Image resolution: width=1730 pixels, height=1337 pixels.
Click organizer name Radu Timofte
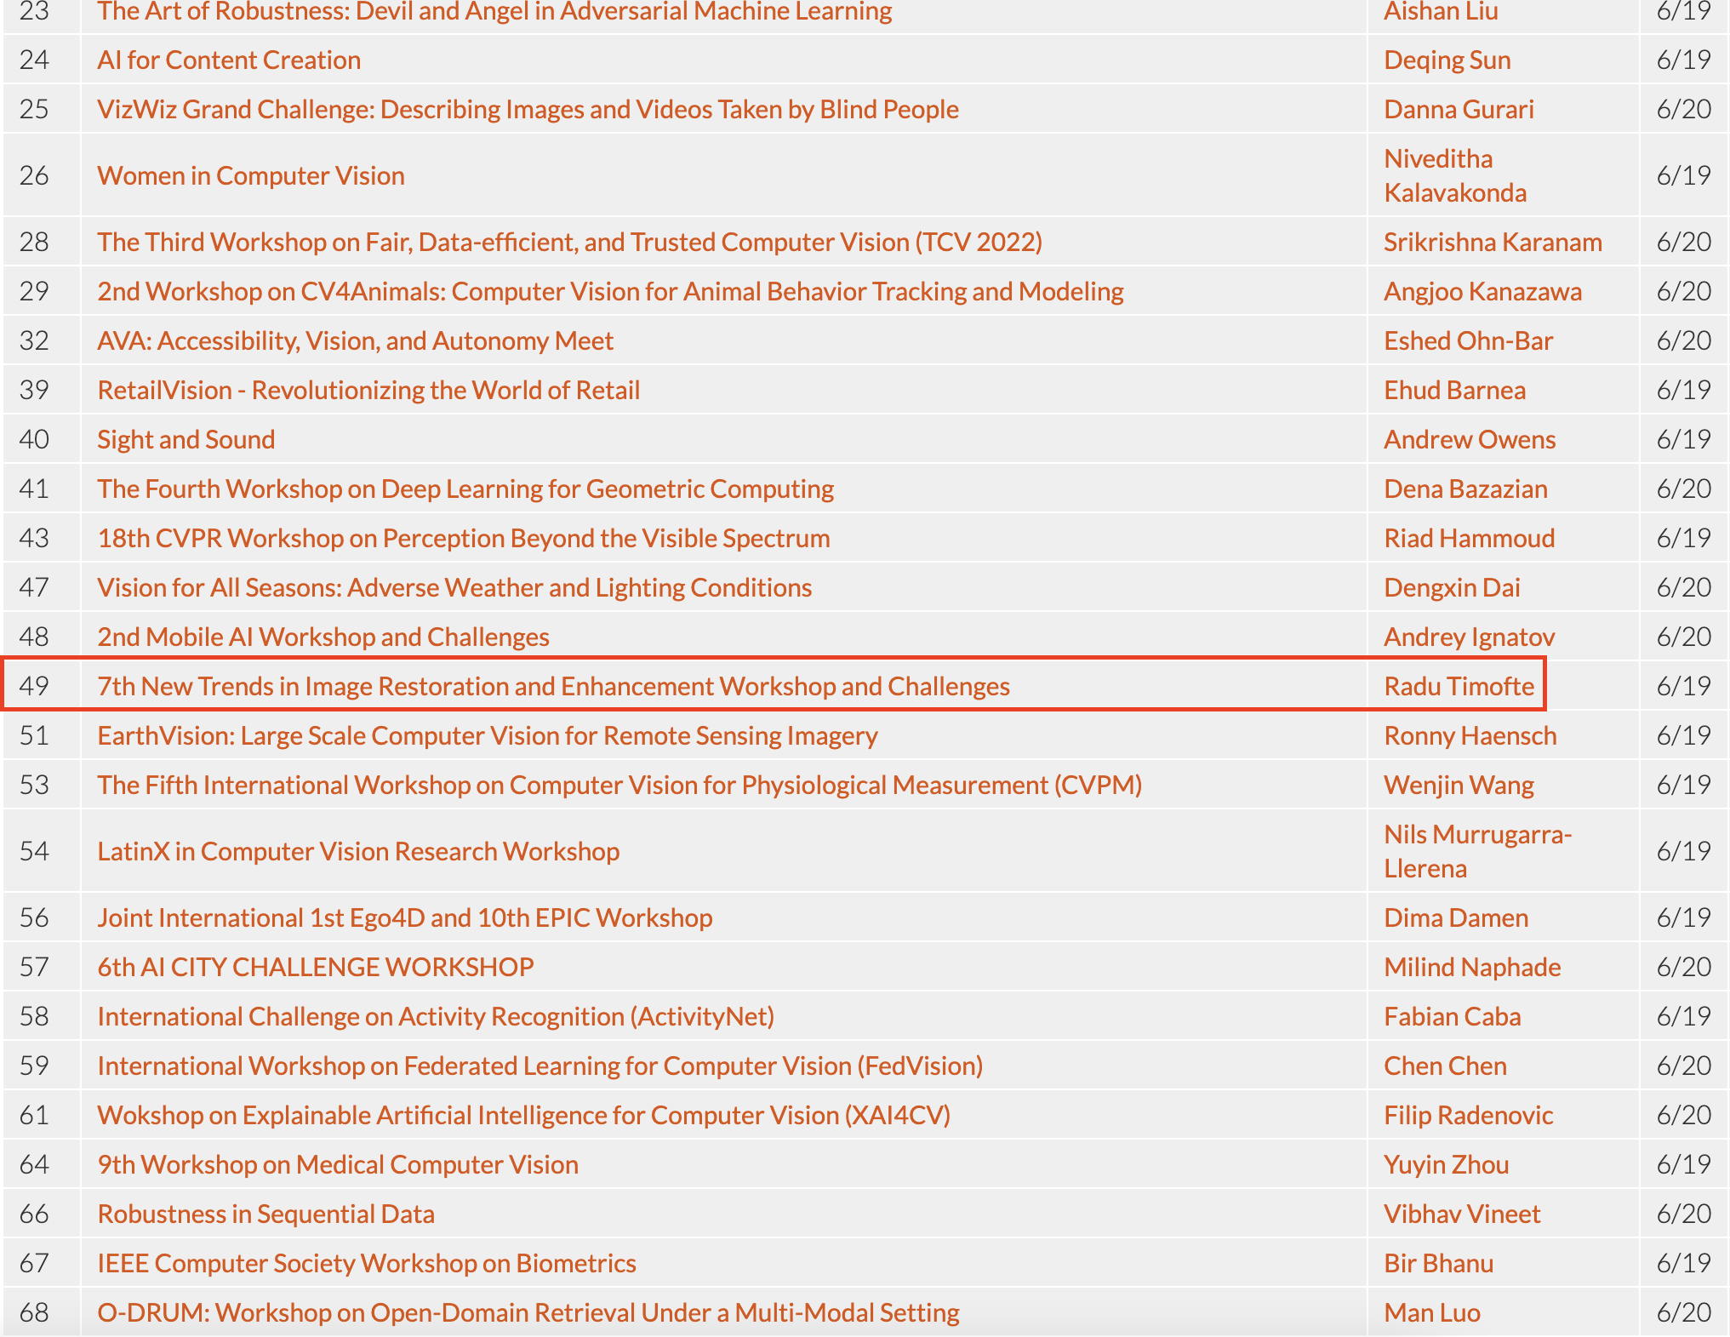tap(1459, 687)
